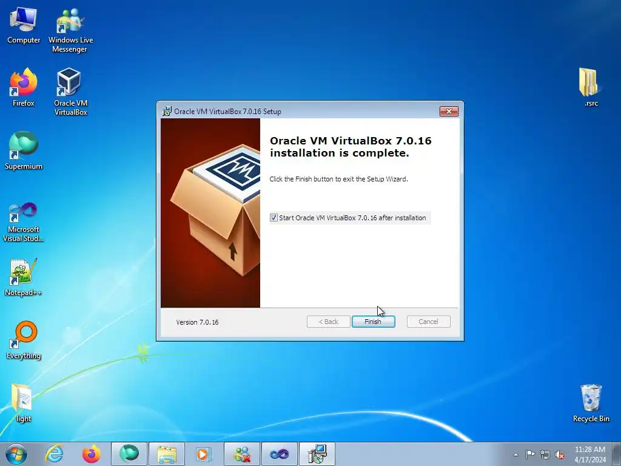Open the Windows Start menu orb

tap(16, 454)
